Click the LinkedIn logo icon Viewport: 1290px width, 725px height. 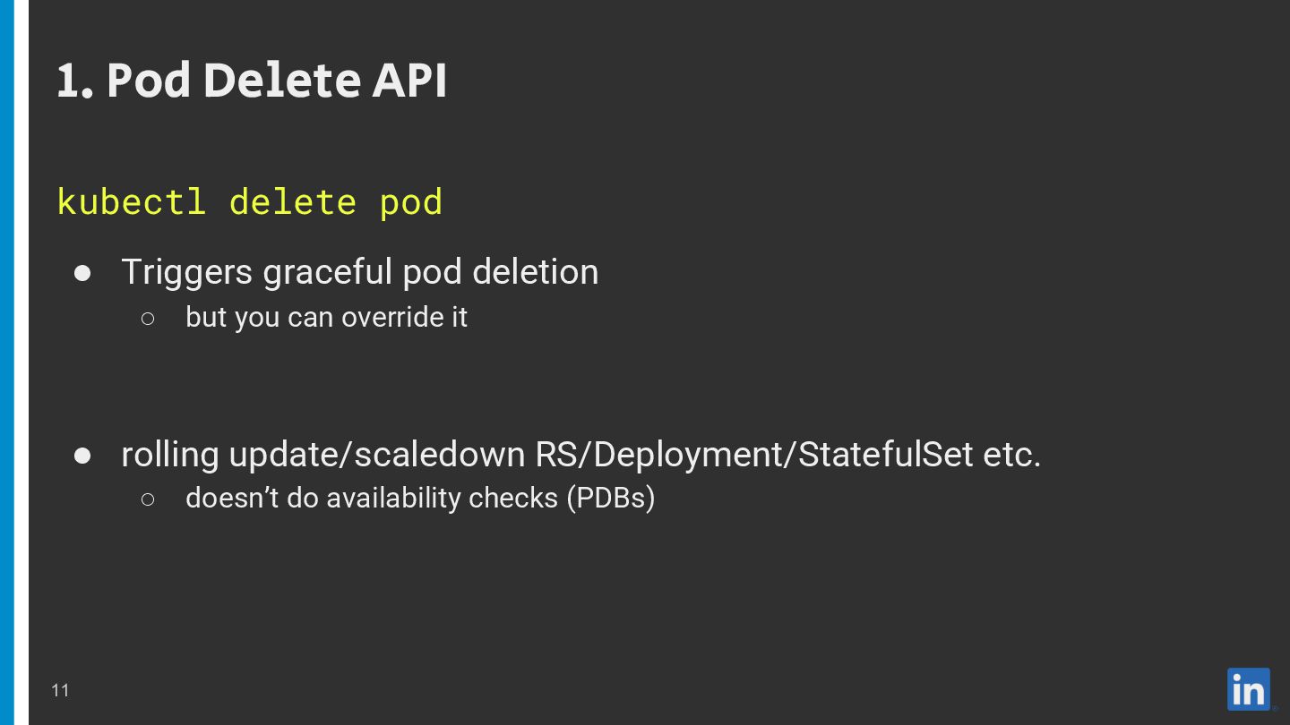coord(1249,689)
